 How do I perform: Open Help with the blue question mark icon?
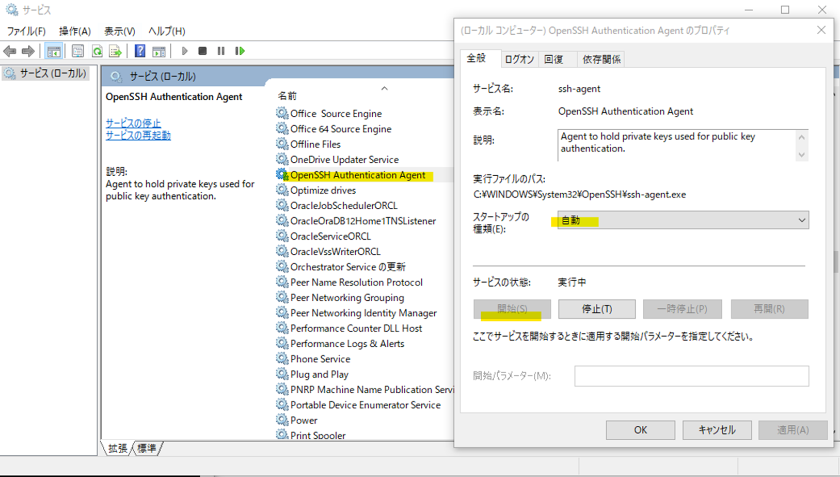pyautogui.click(x=139, y=51)
